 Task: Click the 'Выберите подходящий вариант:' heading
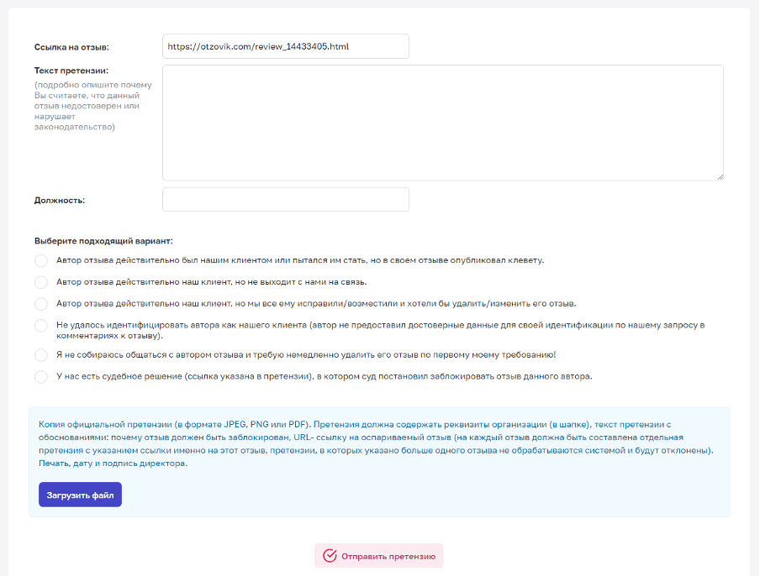pos(103,241)
